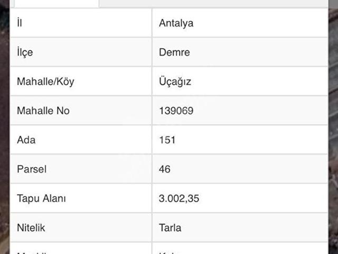Select the Parsel value 46
This screenshot has width=338, height=254.
(x=165, y=169)
